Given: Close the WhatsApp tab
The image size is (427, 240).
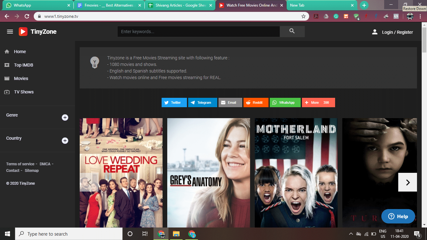Looking at the screenshot, I should coord(69,5).
